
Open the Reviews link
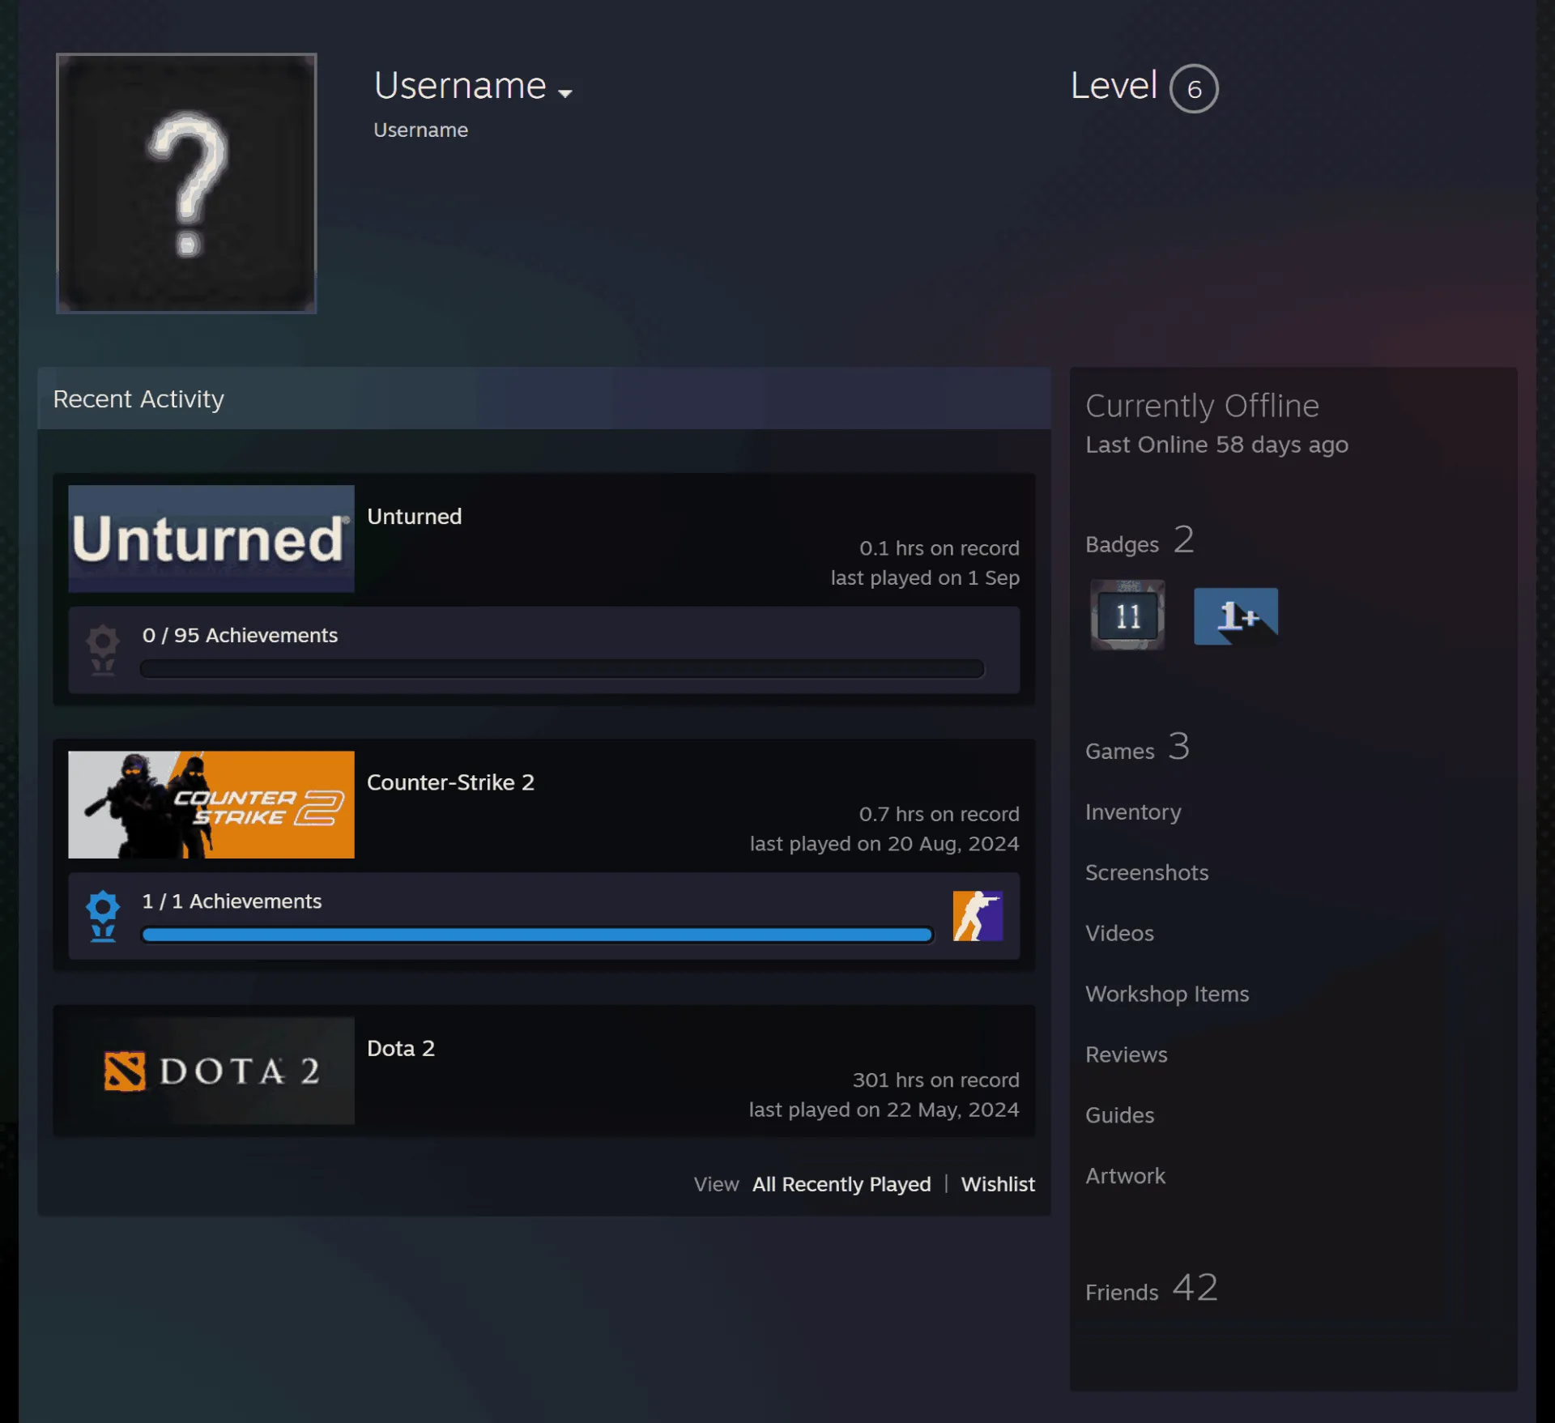(x=1127, y=1054)
